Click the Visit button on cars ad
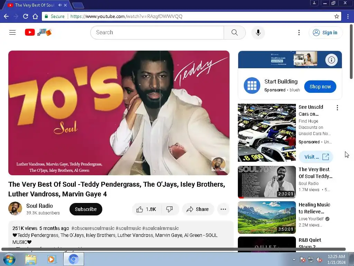The width and height of the screenshot is (354, 266). tap(316, 157)
